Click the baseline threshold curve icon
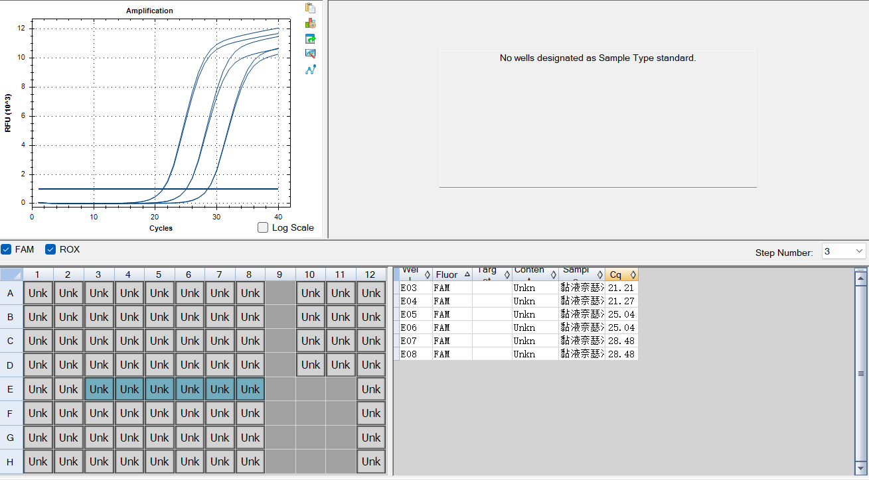This screenshot has width=869, height=480. click(x=310, y=69)
